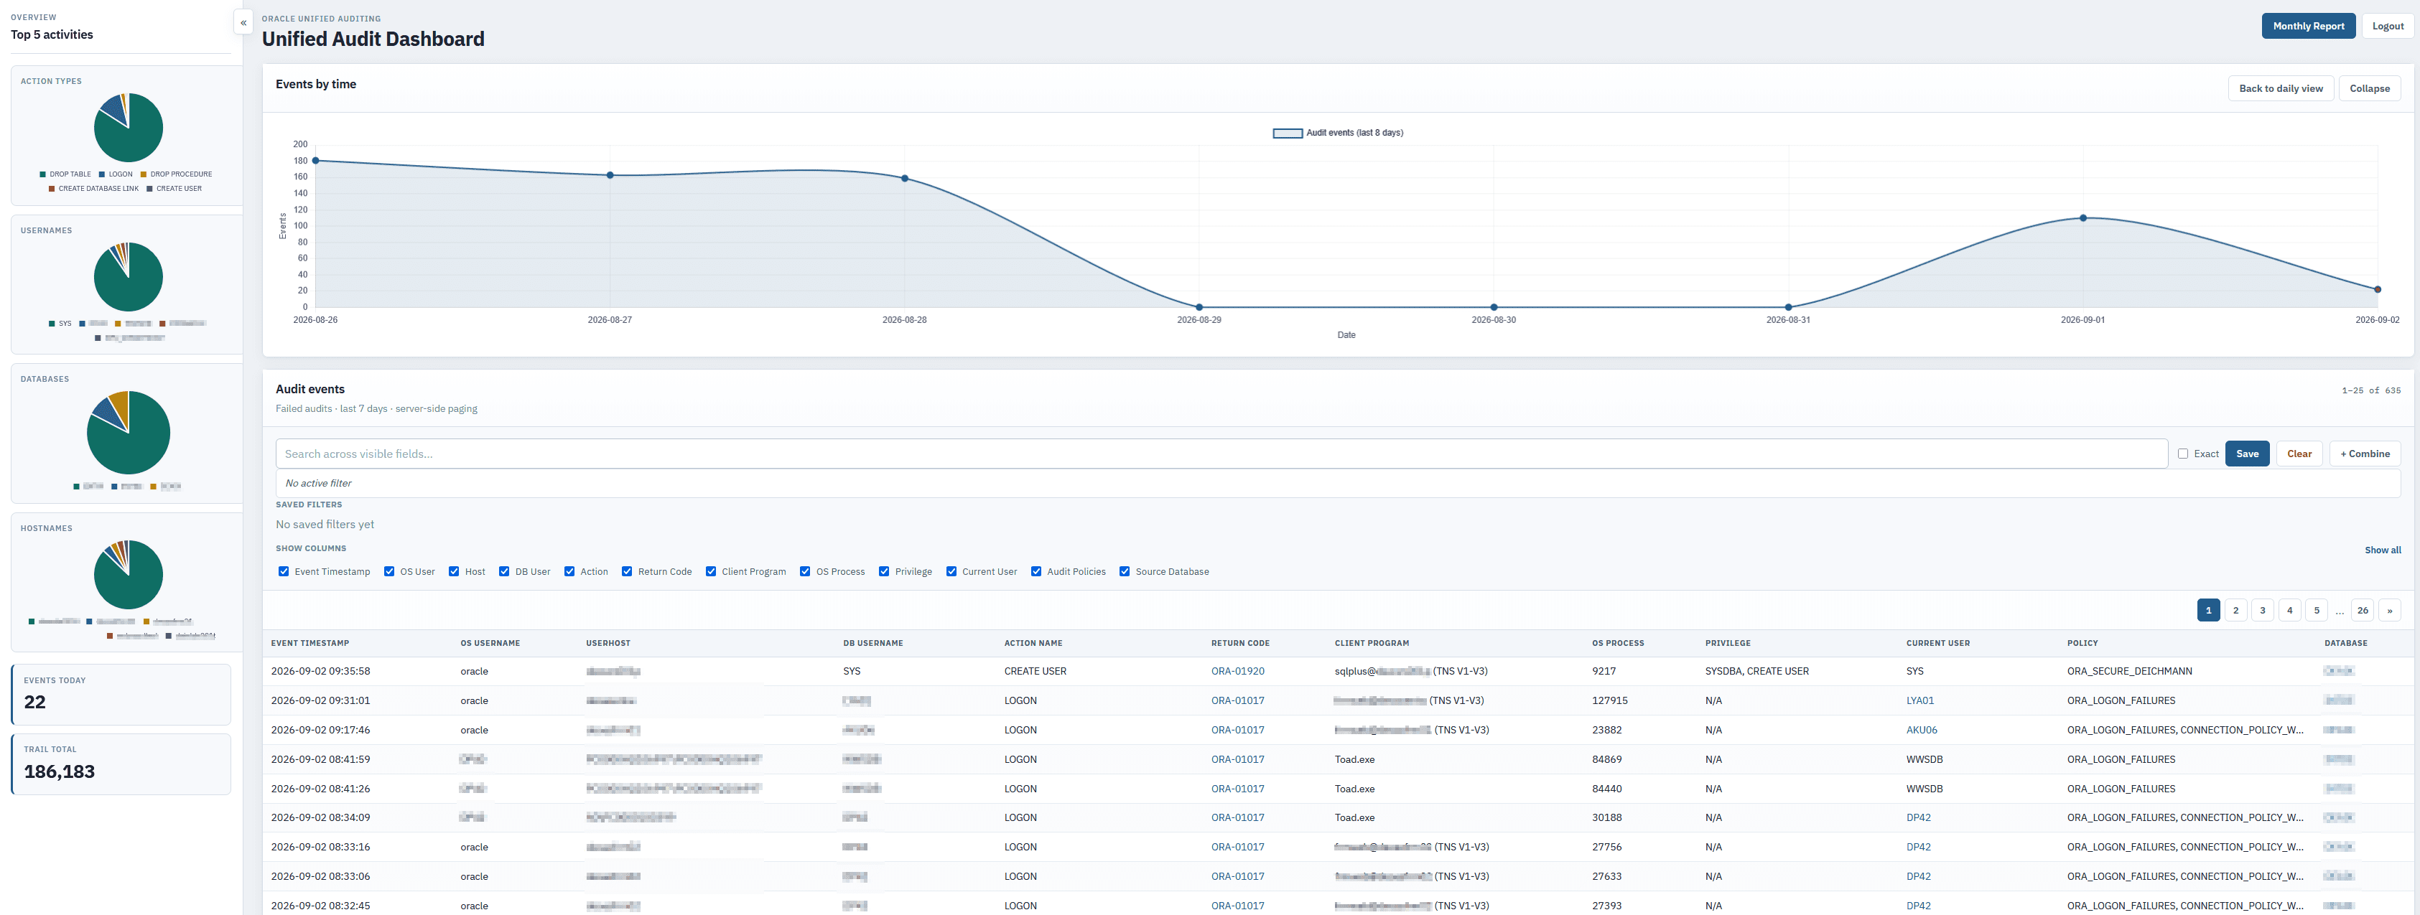Go to page 5
2420x915 pixels.
point(2317,610)
